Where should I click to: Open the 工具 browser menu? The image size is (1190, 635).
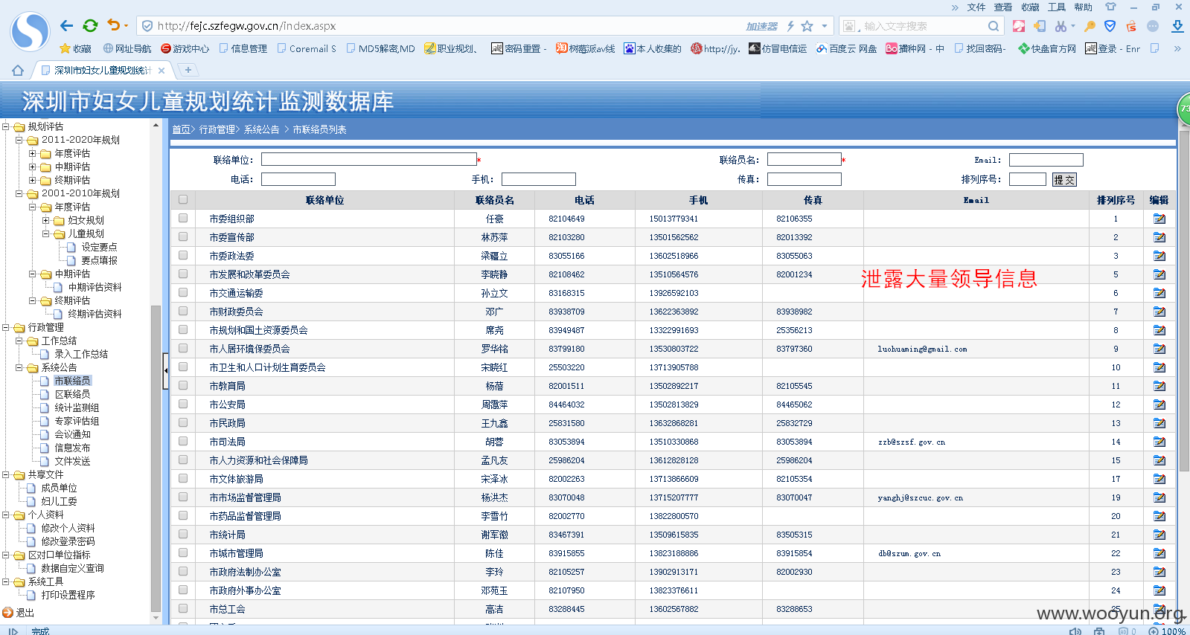(1057, 7)
